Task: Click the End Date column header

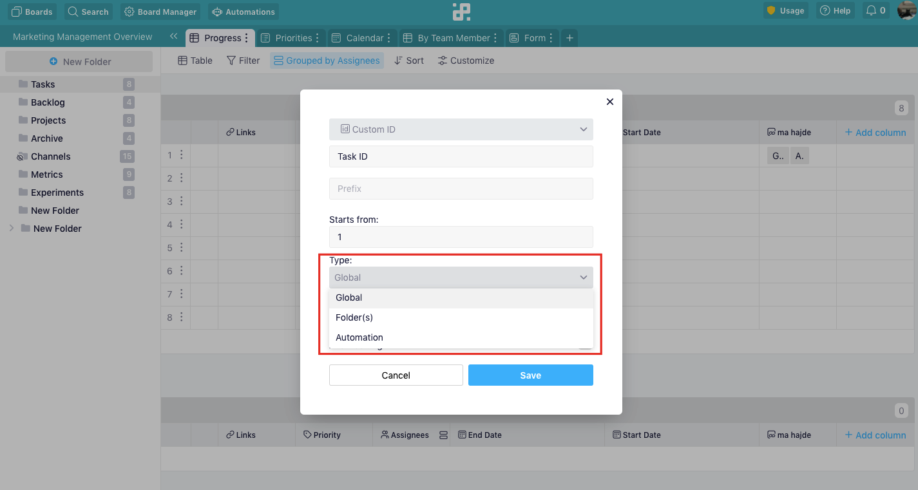Action: coord(480,435)
